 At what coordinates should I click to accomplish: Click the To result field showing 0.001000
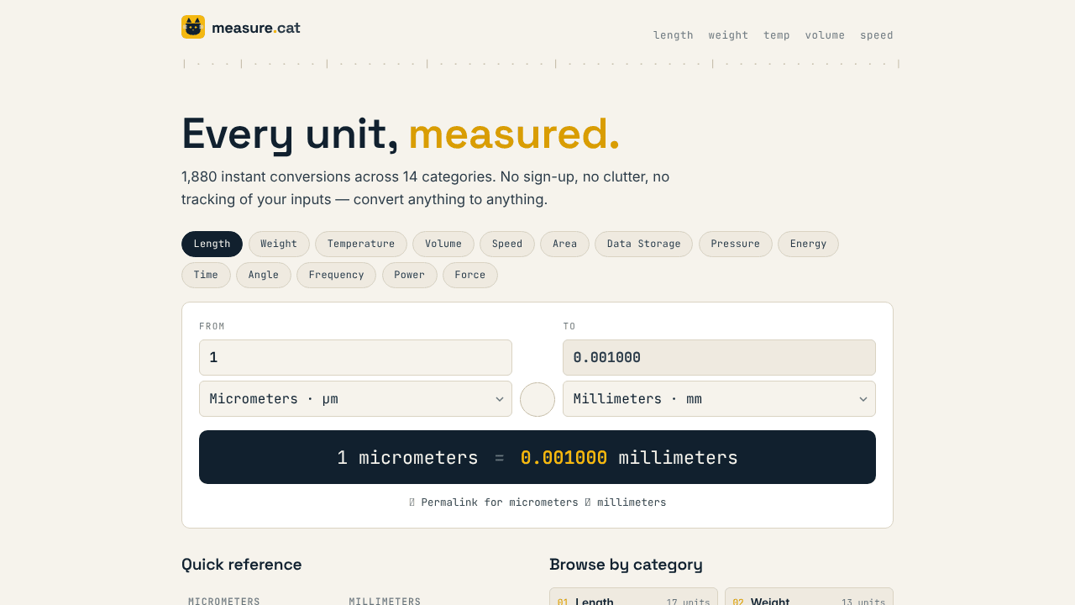(x=719, y=357)
